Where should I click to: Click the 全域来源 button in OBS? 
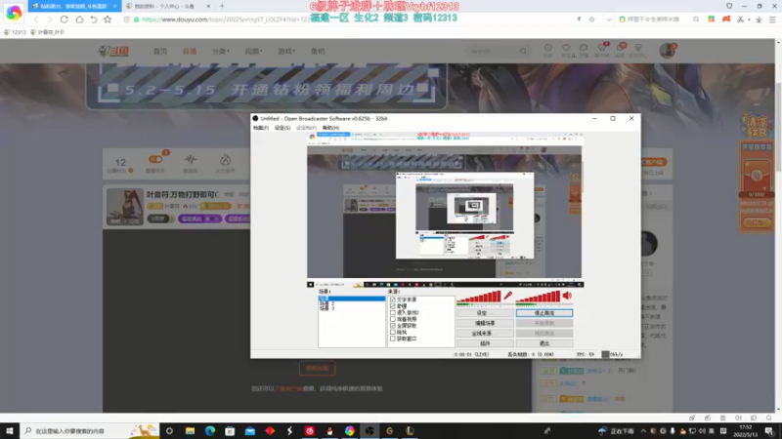(x=485, y=333)
